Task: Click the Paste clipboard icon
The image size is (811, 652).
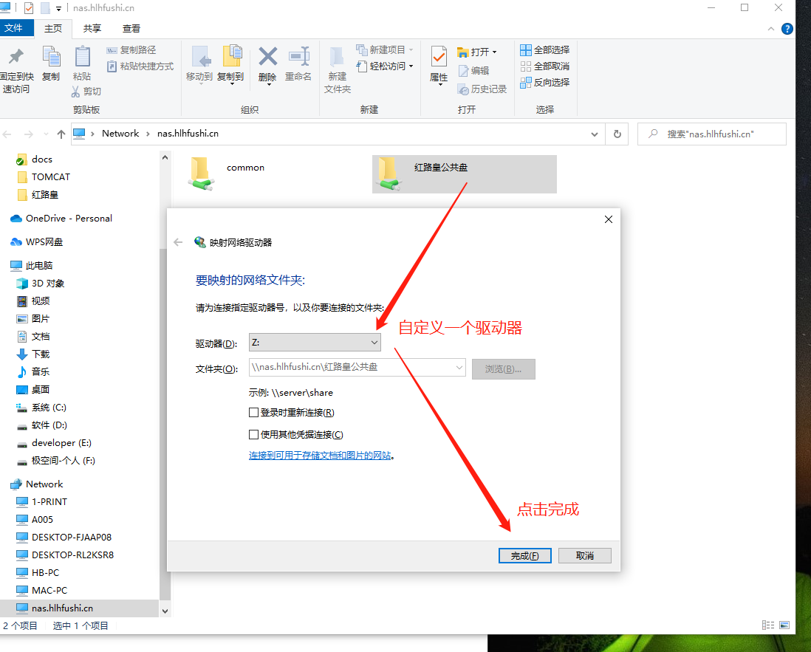Action: [82, 58]
